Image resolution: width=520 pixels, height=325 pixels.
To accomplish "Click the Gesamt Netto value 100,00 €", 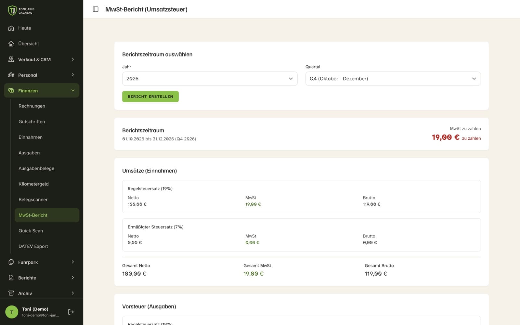I will pos(134,274).
